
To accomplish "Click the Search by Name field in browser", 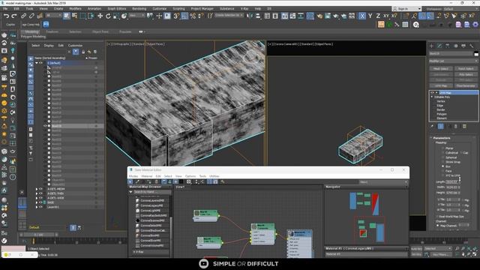I will point(152,192).
